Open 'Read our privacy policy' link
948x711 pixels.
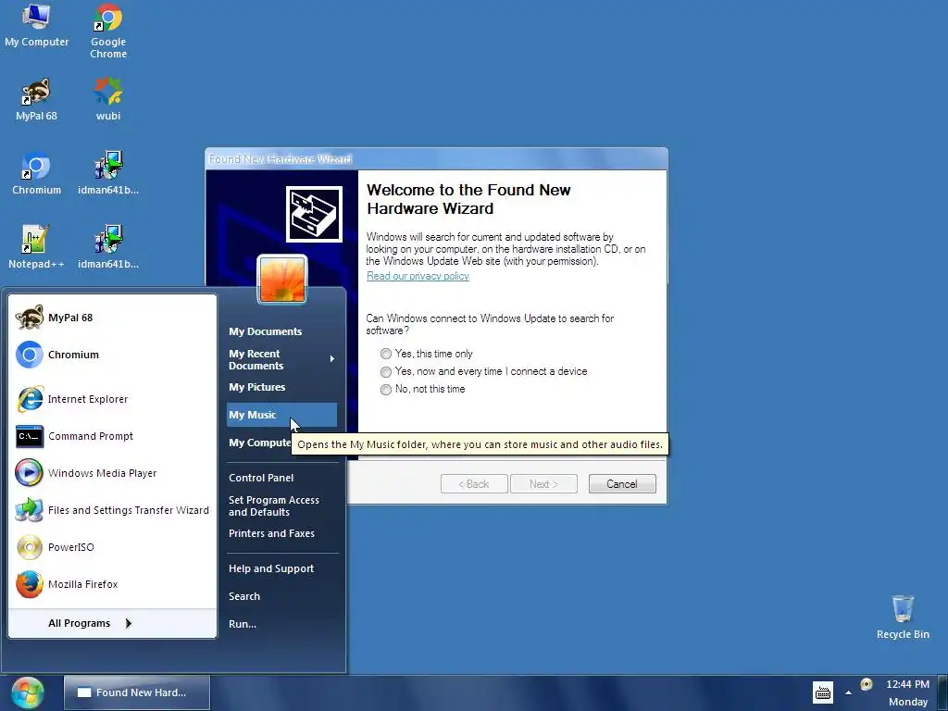418,276
